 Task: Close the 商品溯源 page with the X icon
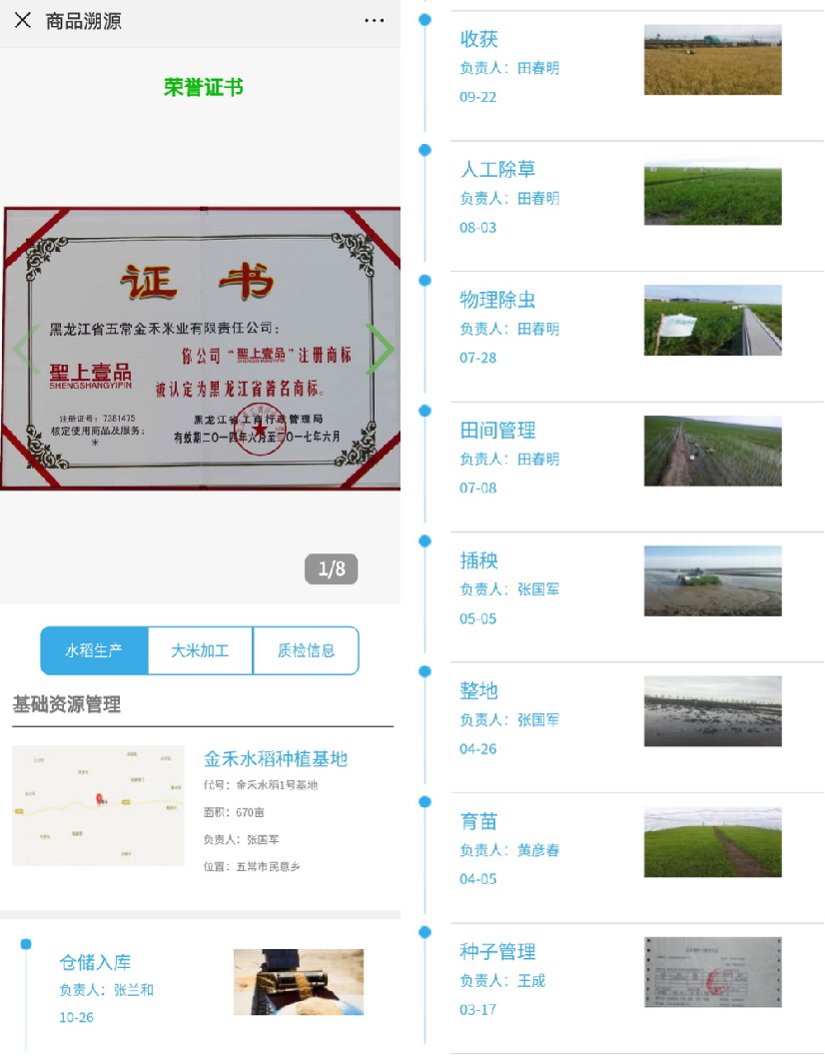click(x=22, y=20)
